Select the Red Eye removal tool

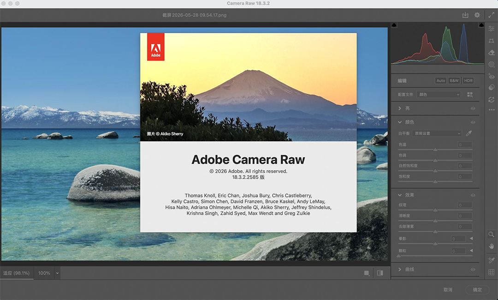coord(492,76)
